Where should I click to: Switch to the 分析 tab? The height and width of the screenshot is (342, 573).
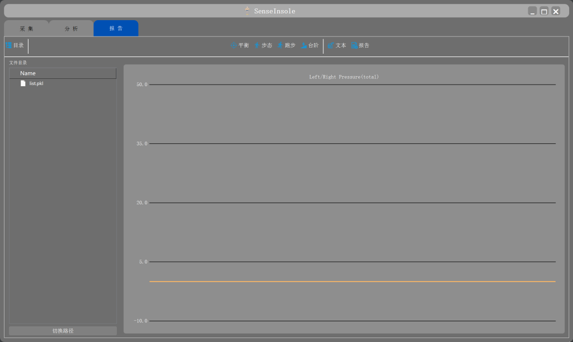tap(71, 29)
